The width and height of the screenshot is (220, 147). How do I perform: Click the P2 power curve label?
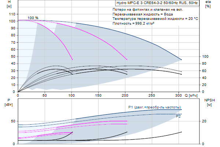point(179,116)
